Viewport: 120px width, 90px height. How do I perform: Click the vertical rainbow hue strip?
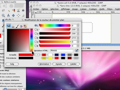pyautogui.click(x=31, y=40)
